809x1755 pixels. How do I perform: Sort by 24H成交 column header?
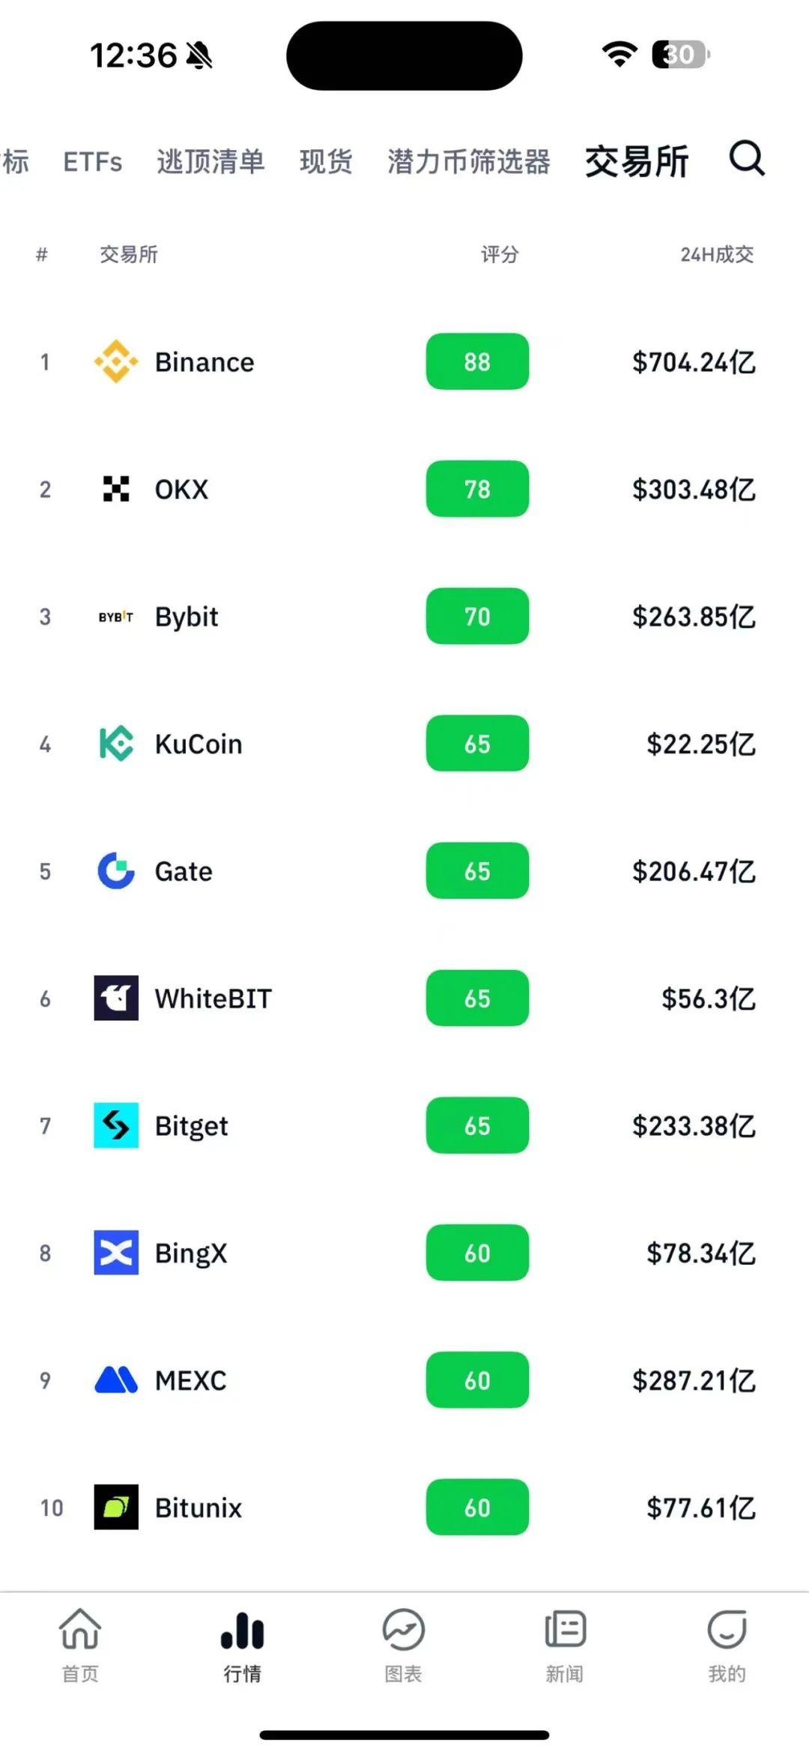point(716,255)
